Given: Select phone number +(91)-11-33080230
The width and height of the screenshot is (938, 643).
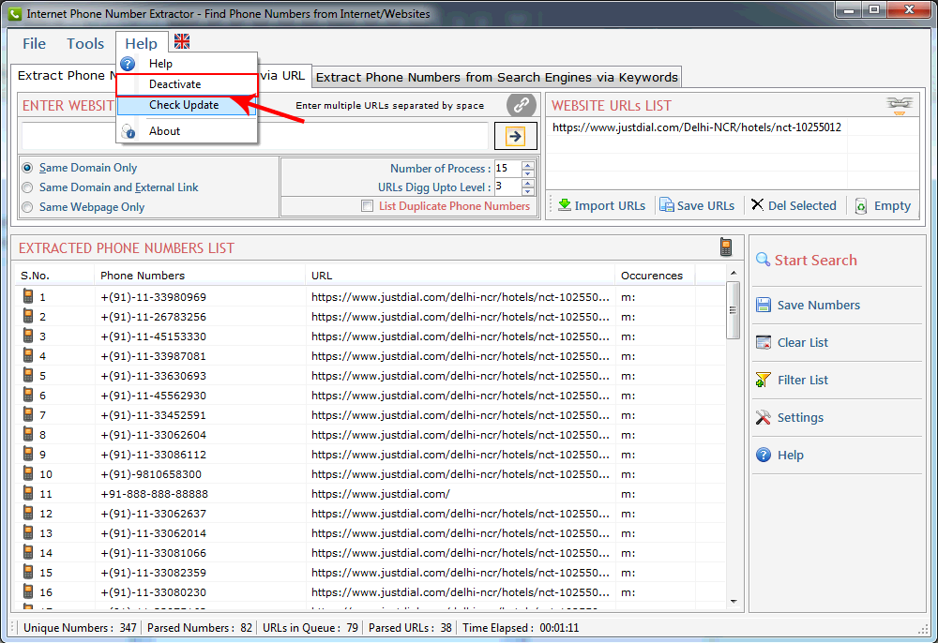Looking at the screenshot, I should click(153, 592).
